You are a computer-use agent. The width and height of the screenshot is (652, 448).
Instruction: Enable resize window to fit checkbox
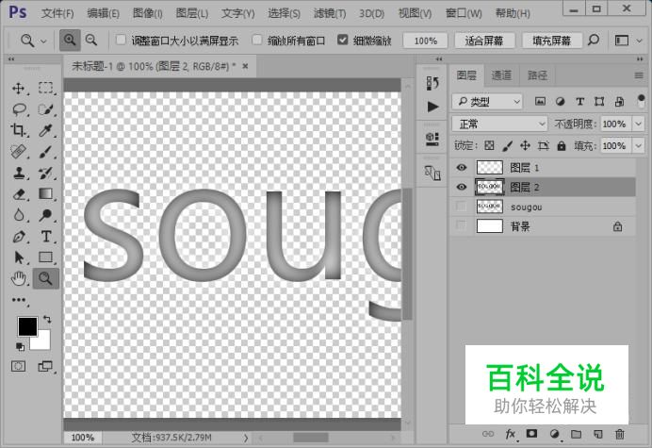tap(121, 40)
